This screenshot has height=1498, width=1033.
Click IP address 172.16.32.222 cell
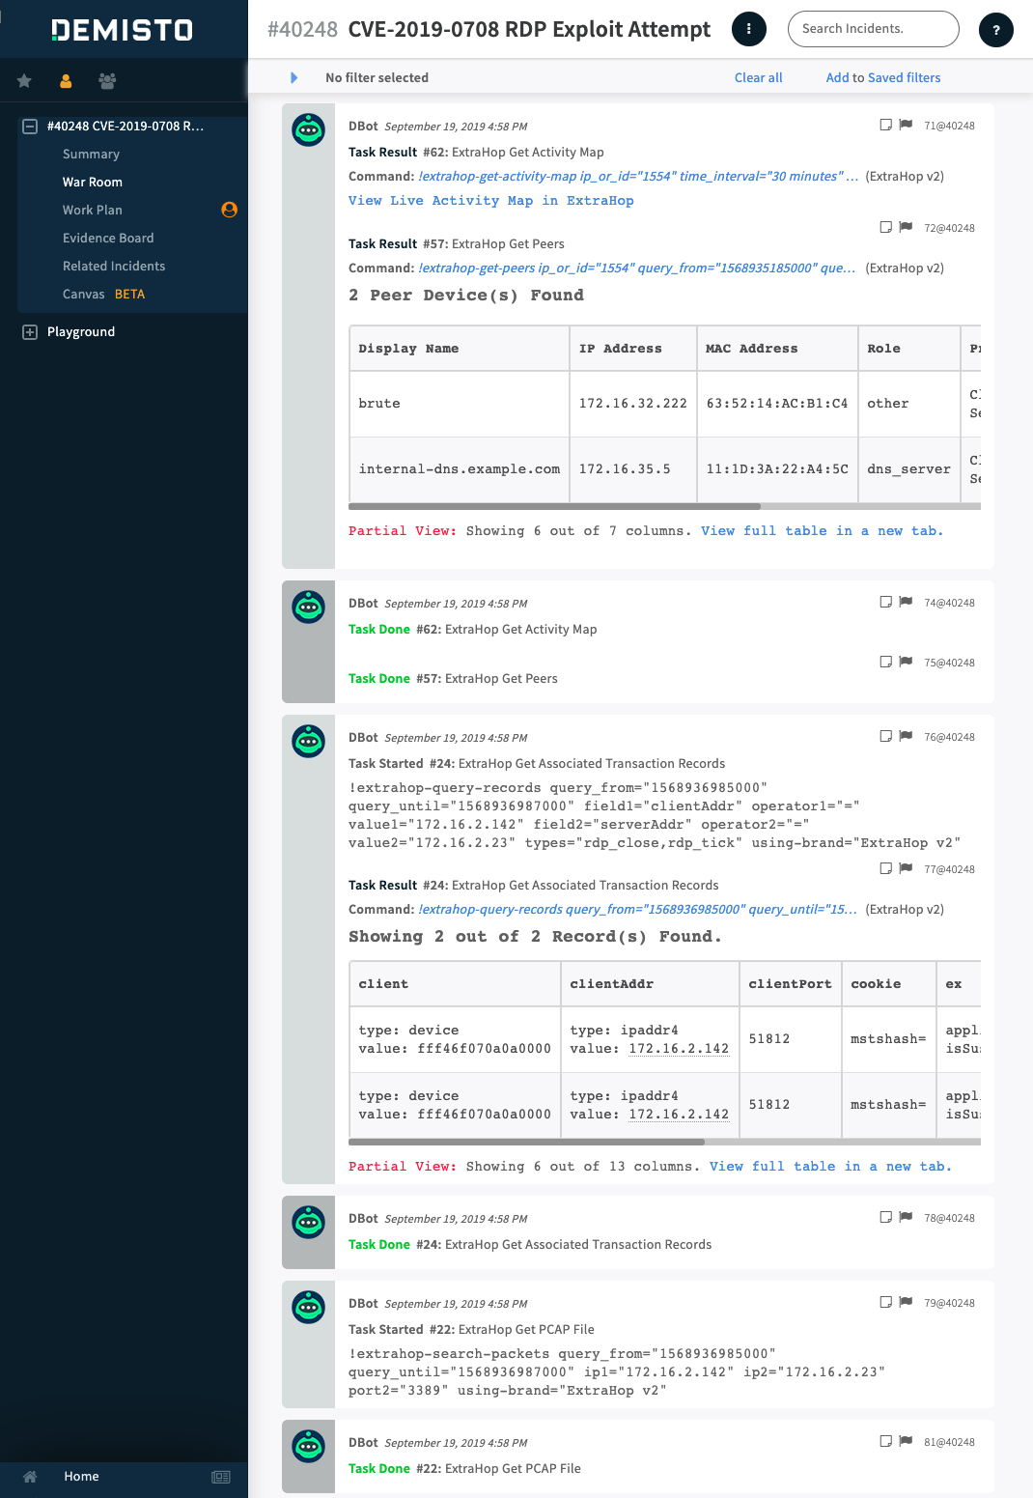pos(633,403)
